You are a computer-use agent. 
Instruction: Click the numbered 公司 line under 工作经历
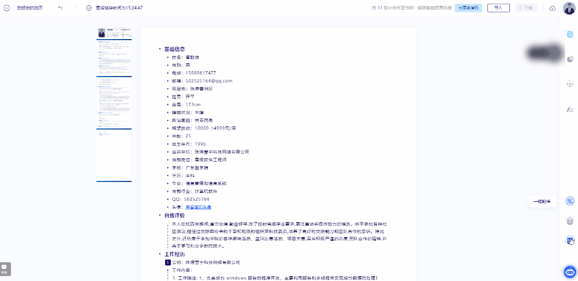coord(206,262)
